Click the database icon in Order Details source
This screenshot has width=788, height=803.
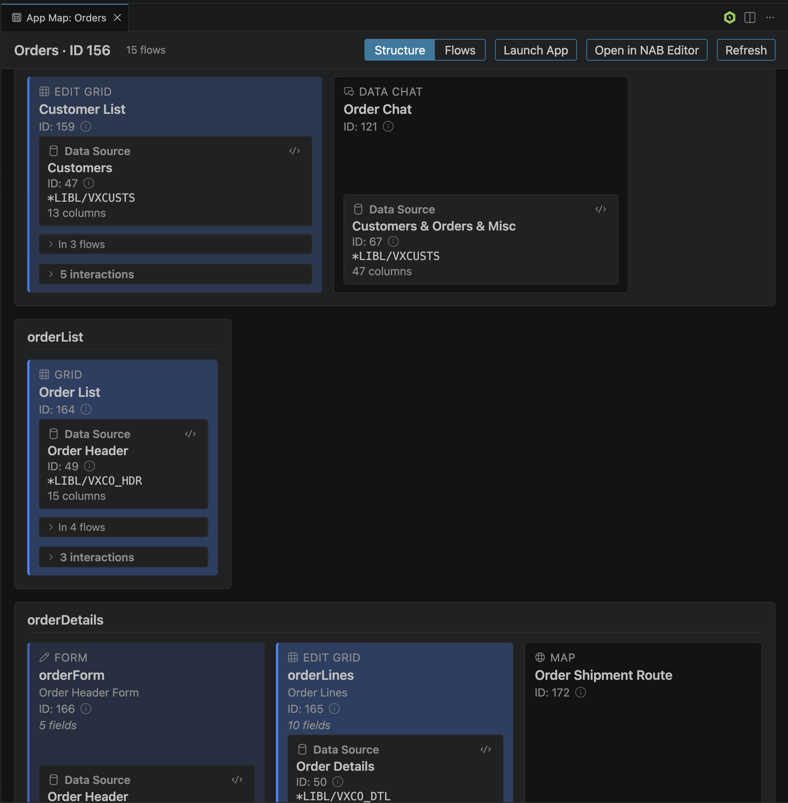pos(302,750)
